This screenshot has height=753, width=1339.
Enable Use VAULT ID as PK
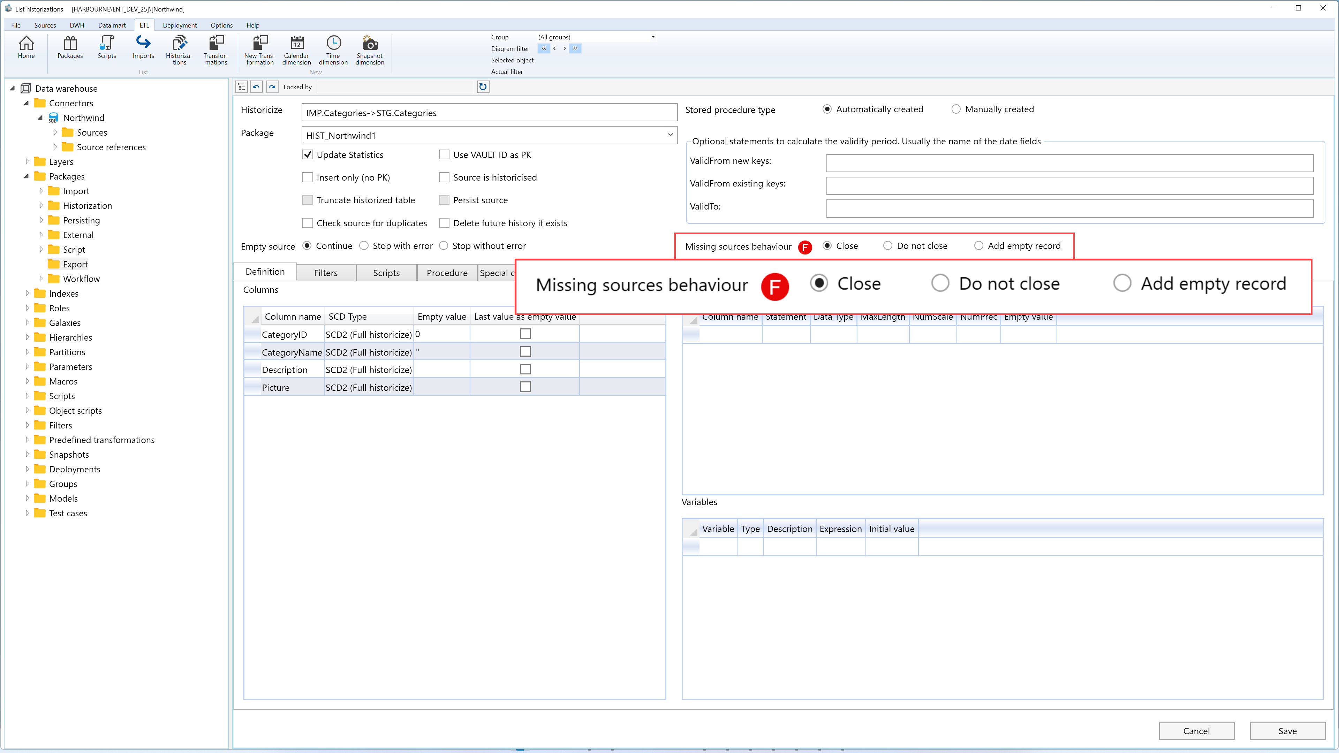[444, 154]
